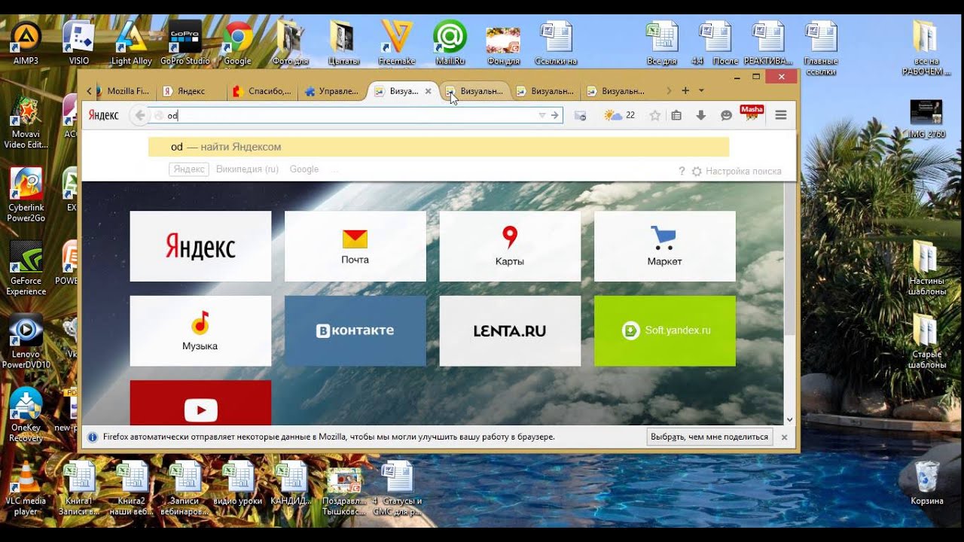Open the ВКонтакте tile
Screen dimensions: 964x542
tap(355, 330)
